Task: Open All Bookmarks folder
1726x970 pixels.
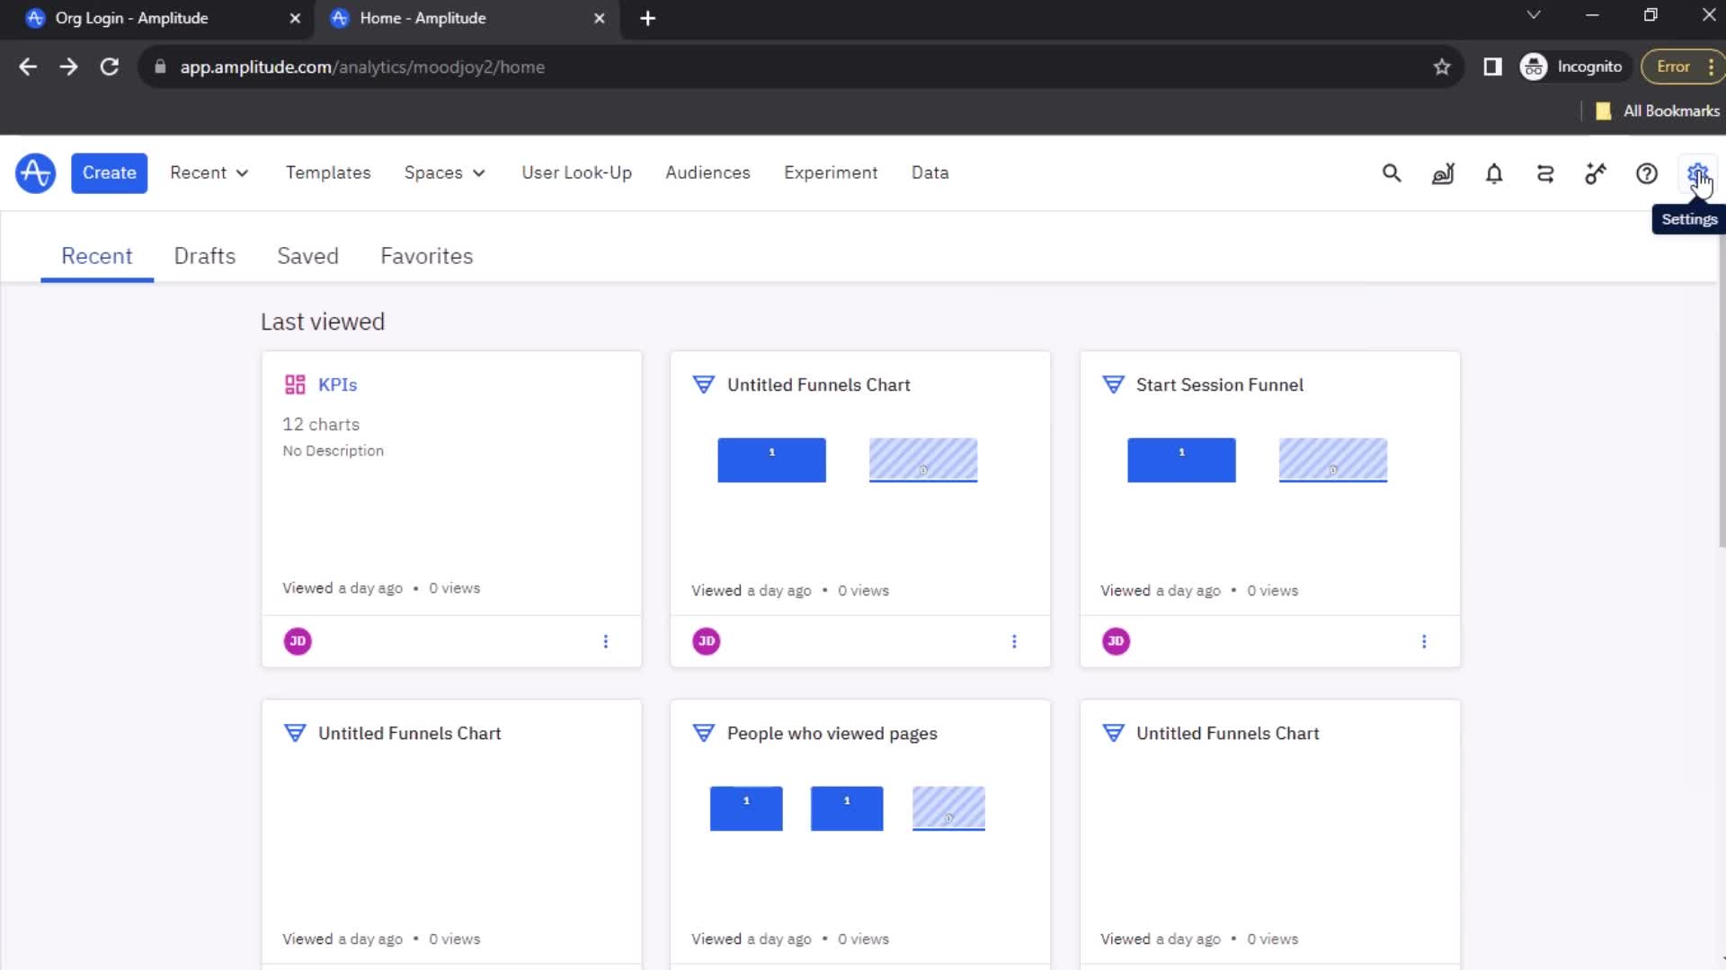Action: click(1659, 110)
